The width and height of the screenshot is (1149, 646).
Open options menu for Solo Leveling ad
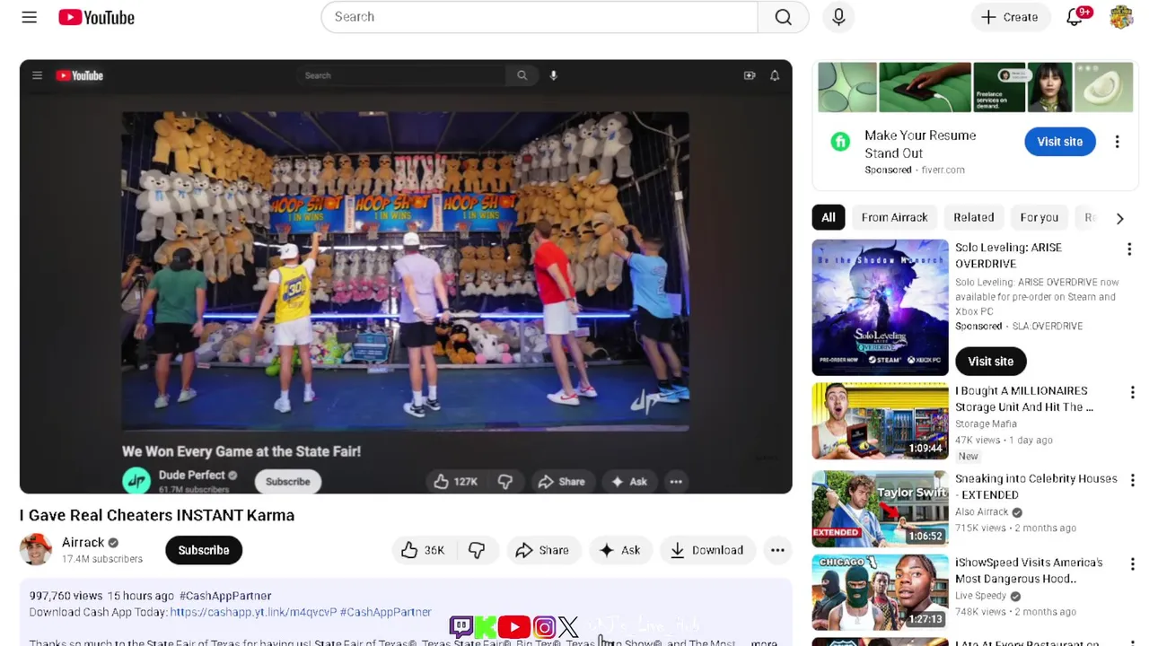click(1129, 249)
